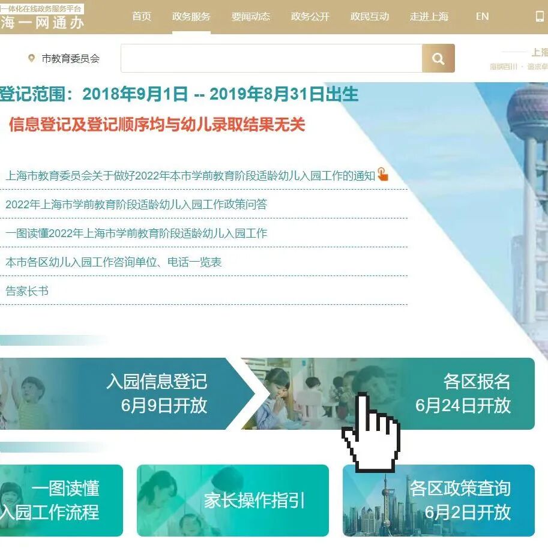This screenshot has height=548, width=548.
Task: Open the 政民互动 menu
Action: point(369,16)
